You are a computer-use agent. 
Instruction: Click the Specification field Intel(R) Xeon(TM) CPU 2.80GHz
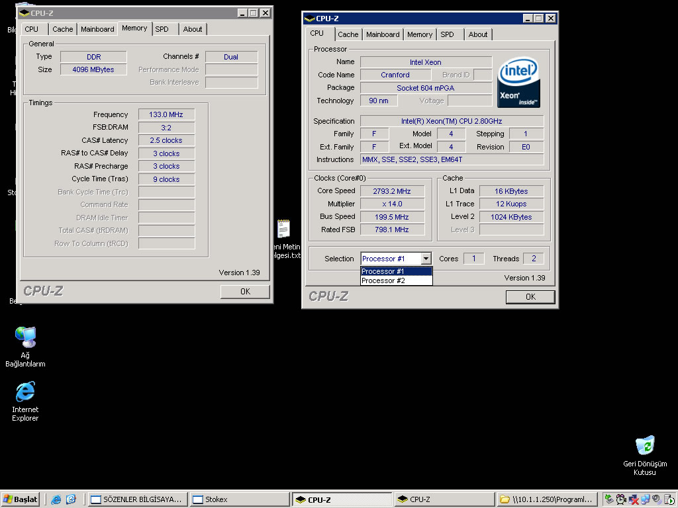[x=452, y=121]
